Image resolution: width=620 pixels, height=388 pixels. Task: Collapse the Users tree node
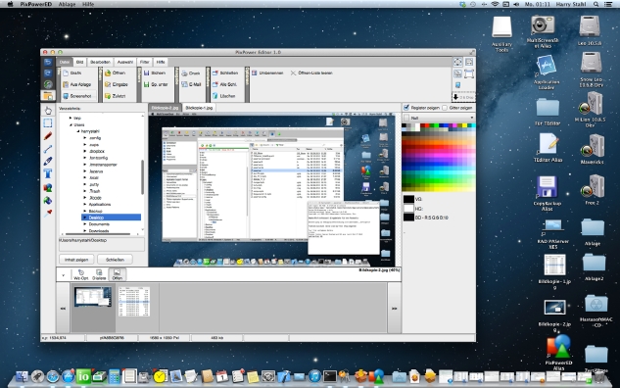(x=71, y=125)
